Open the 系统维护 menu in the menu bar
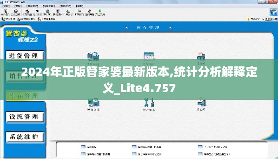This screenshot has height=159, width=278. point(65,6)
